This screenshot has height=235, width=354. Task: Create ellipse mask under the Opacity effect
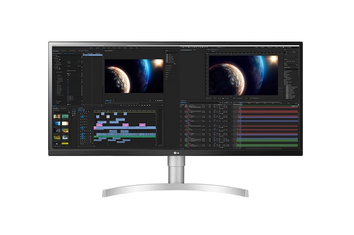pyautogui.click(x=56, y=60)
